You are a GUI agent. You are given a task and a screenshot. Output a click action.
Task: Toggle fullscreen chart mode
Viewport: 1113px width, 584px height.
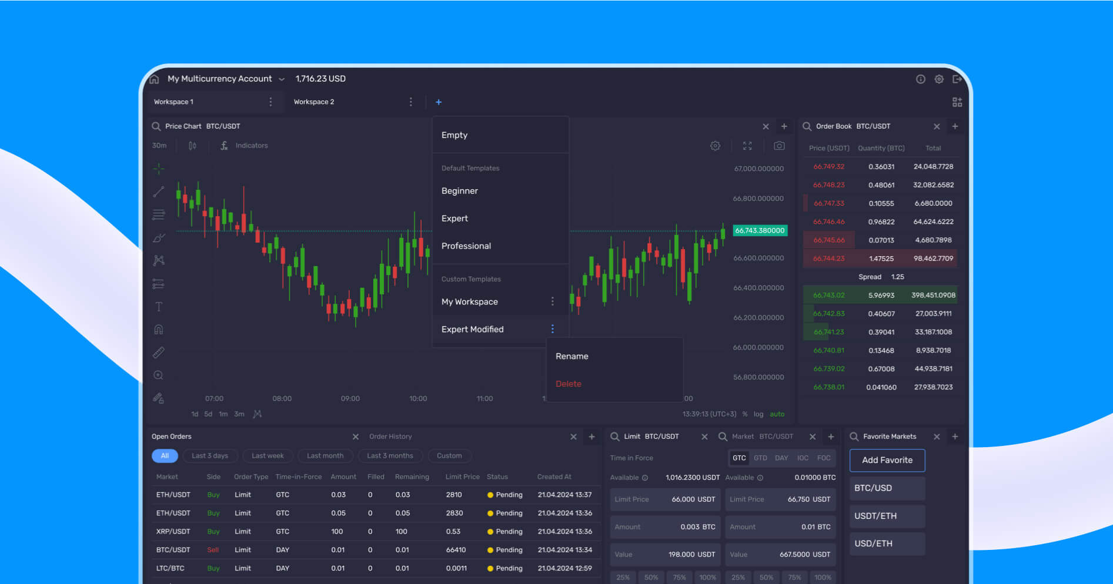click(747, 146)
